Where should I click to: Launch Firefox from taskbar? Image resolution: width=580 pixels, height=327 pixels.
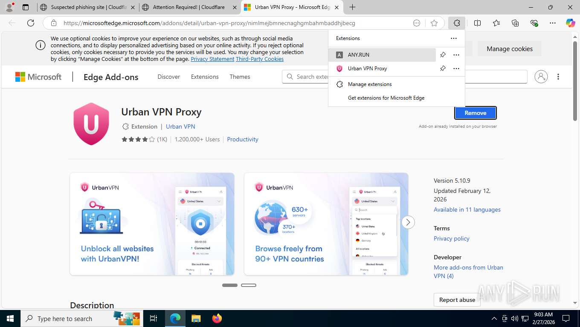point(217,318)
